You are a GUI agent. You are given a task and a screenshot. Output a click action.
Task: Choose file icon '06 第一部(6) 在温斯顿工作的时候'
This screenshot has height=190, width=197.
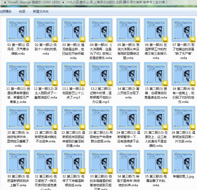pyautogui.click(x=156, y=30)
